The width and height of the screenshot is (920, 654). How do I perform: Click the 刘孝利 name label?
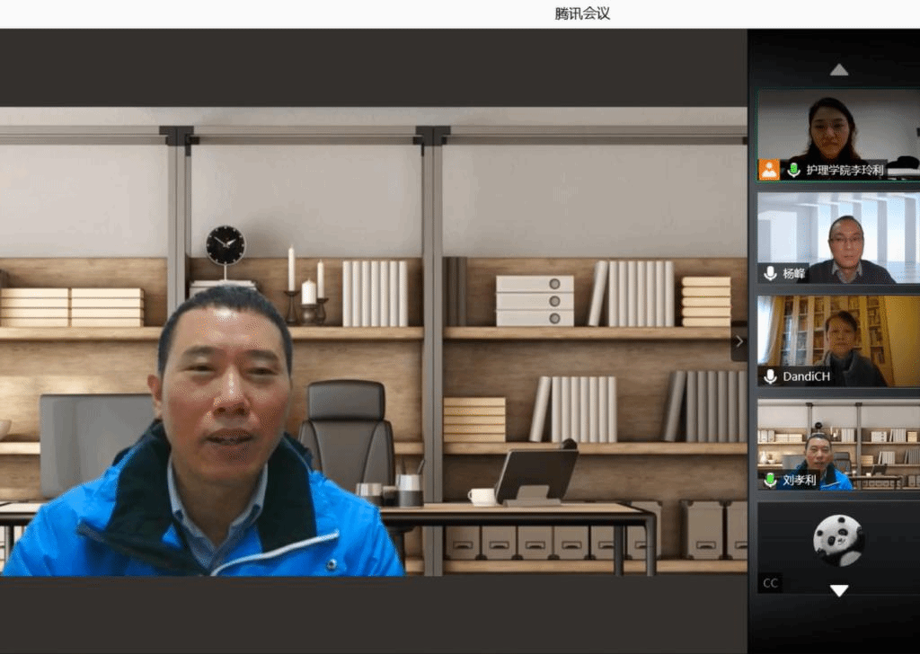tap(799, 480)
